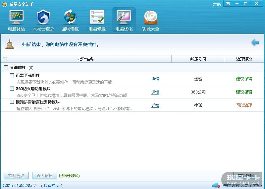Click the version text 01.00.00.67
Screen dimensions: 265x189
25,186
